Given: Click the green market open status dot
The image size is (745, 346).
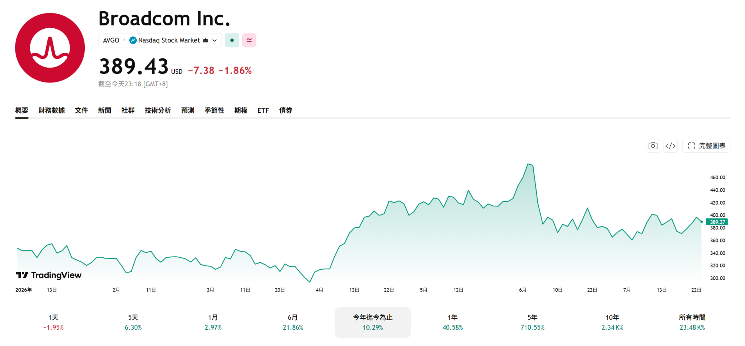Looking at the screenshot, I should [232, 40].
